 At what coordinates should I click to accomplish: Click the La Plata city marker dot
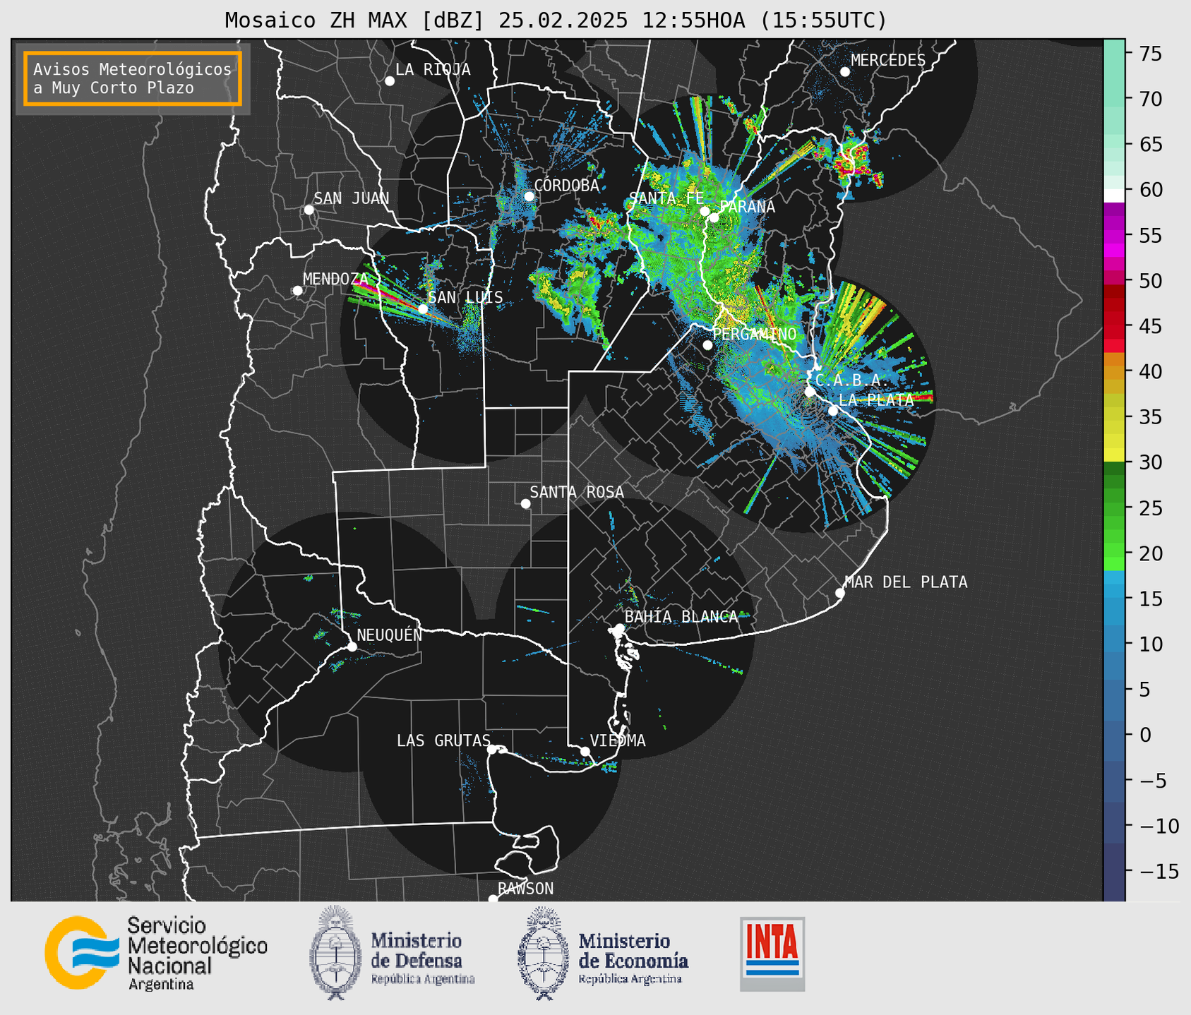[x=833, y=411]
